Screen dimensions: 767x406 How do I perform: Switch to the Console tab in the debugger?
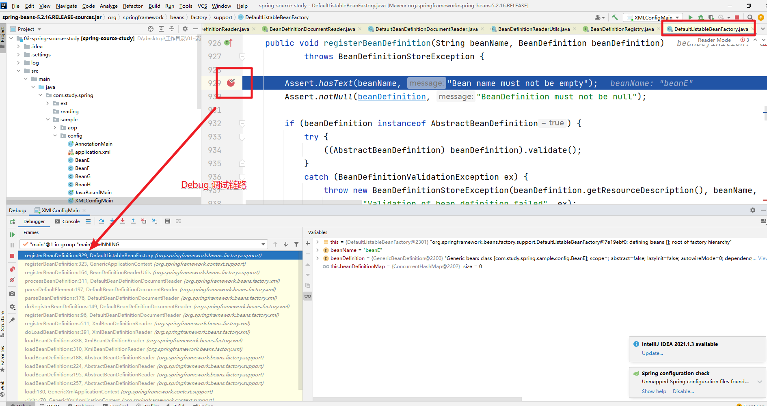pyautogui.click(x=67, y=221)
